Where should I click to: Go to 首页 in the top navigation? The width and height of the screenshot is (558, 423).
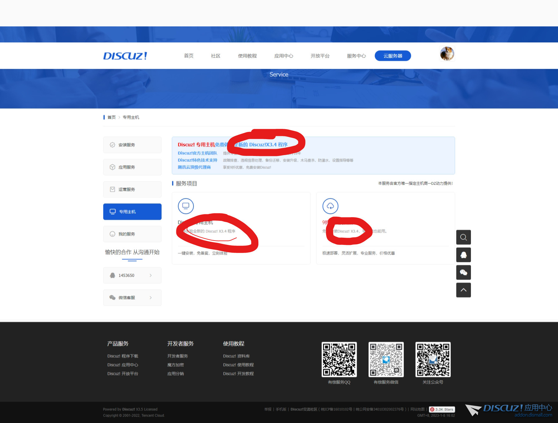189,56
